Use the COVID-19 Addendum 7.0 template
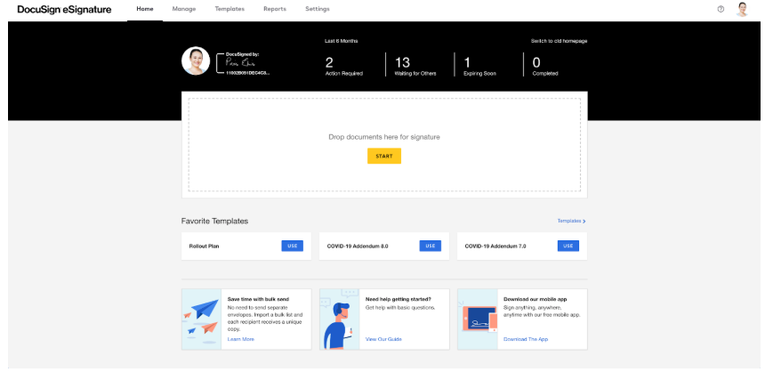 568,246
